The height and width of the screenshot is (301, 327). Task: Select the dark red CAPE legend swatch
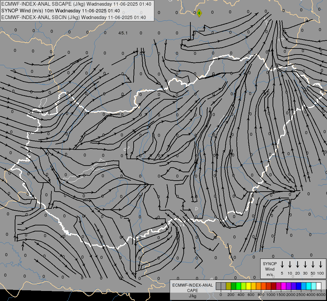274,286
